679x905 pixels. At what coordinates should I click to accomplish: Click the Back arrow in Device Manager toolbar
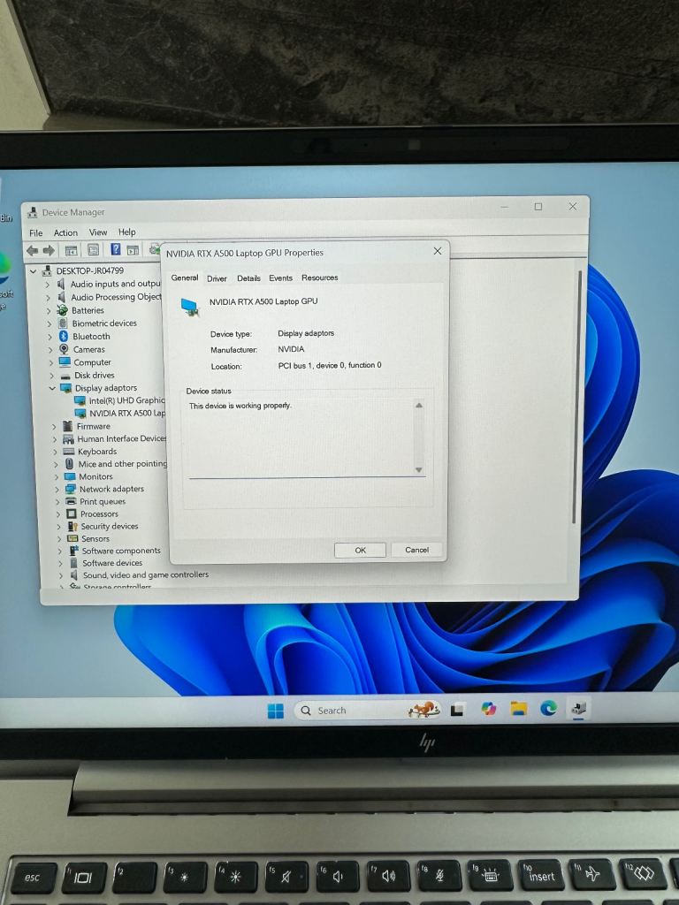32,250
